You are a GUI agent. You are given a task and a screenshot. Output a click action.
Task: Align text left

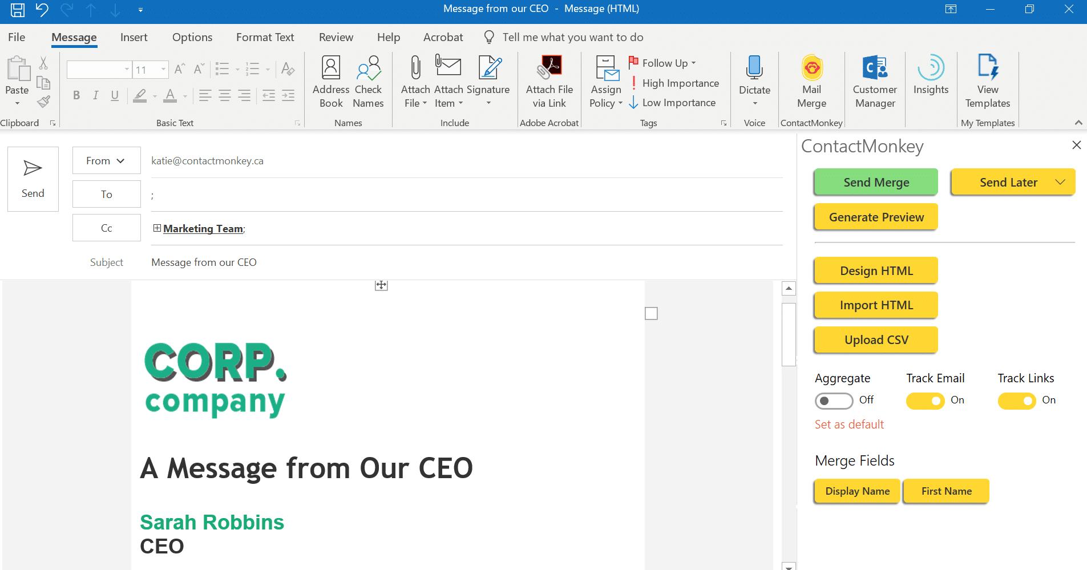coord(205,95)
